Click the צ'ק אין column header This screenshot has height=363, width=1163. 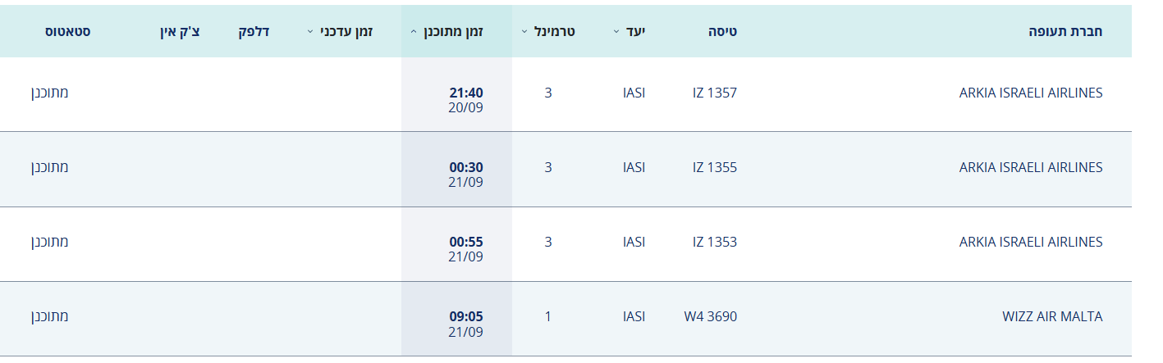[180, 32]
